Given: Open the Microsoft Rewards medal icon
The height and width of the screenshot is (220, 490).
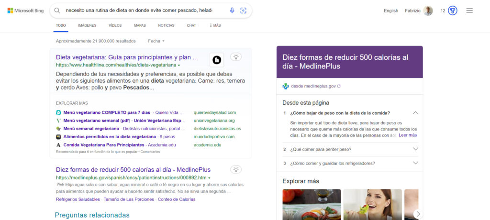Looking at the screenshot, I should click(x=453, y=11).
